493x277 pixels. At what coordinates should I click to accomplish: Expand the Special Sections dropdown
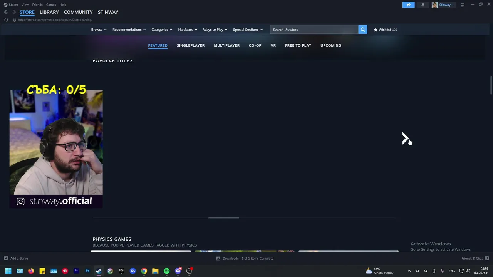point(248,30)
